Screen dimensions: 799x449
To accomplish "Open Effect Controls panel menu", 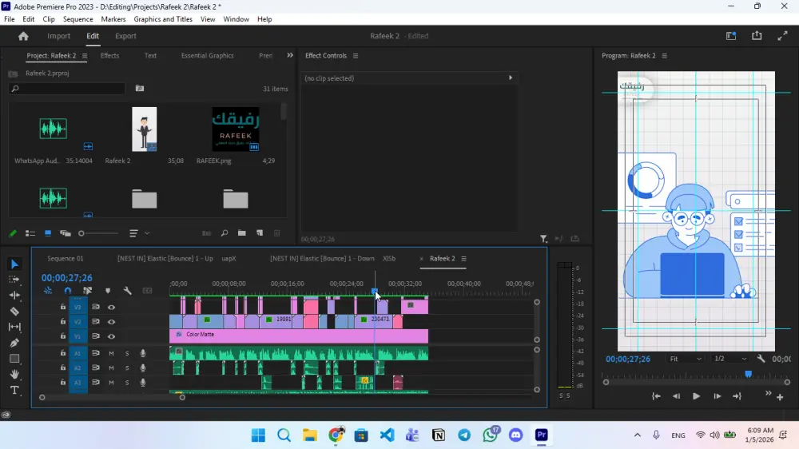I will (356, 56).
